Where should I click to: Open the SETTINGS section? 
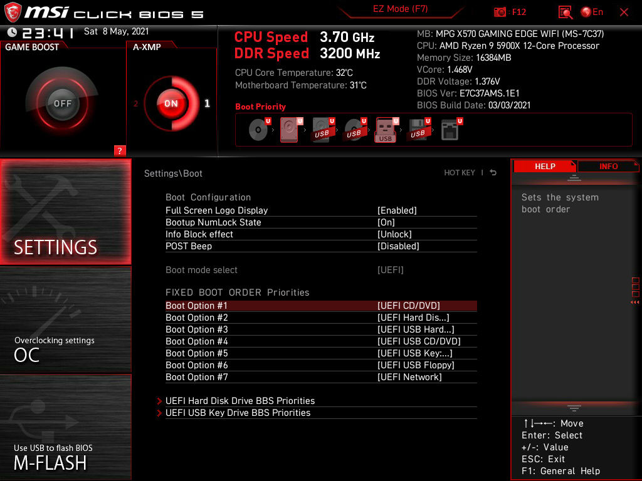click(65, 212)
